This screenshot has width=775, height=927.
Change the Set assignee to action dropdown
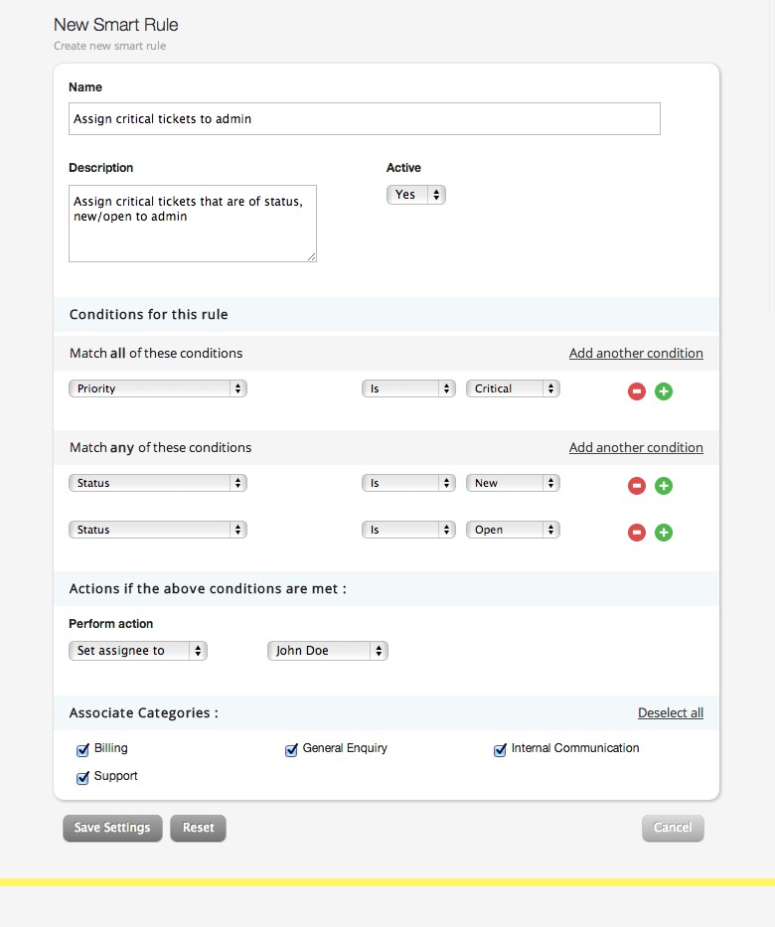click(x=137, y=651)
